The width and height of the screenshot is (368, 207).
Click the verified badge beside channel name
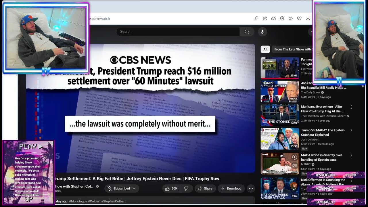(97, 186)
